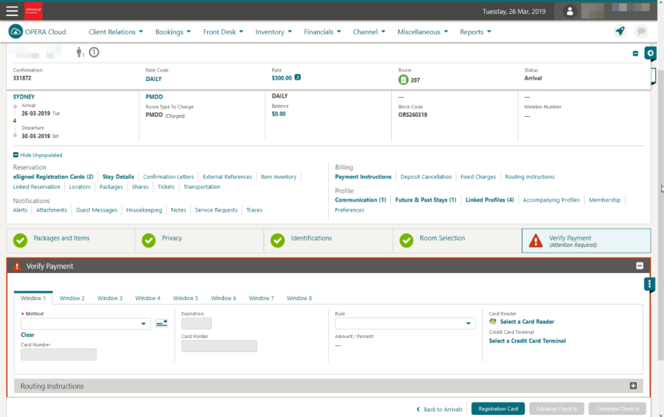
Task: Click the Card Holder input field
Action: coord(219,346)
